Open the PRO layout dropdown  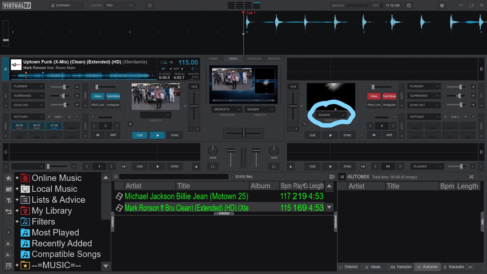119,5
